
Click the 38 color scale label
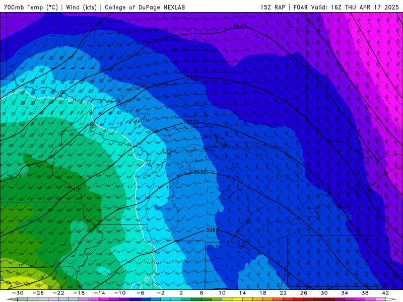tap(365, 293)
